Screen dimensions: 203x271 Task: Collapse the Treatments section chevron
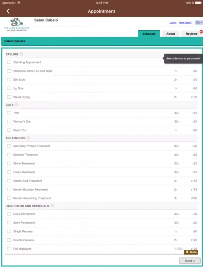(x=28, y=138)
